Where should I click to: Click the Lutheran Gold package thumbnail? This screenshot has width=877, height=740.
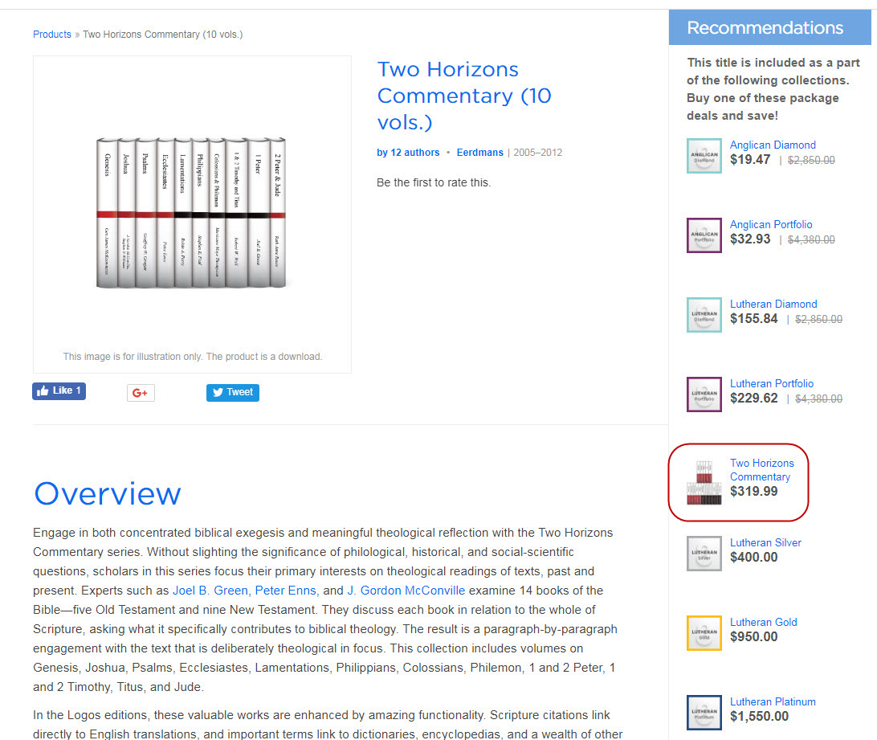(704, 632)
